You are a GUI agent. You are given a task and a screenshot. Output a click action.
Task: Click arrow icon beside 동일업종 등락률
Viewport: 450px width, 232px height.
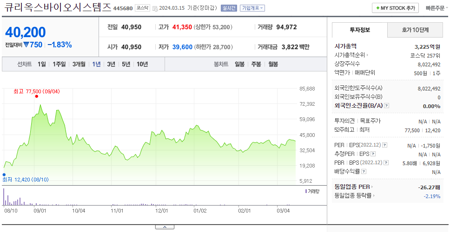(x=373, y=196)
